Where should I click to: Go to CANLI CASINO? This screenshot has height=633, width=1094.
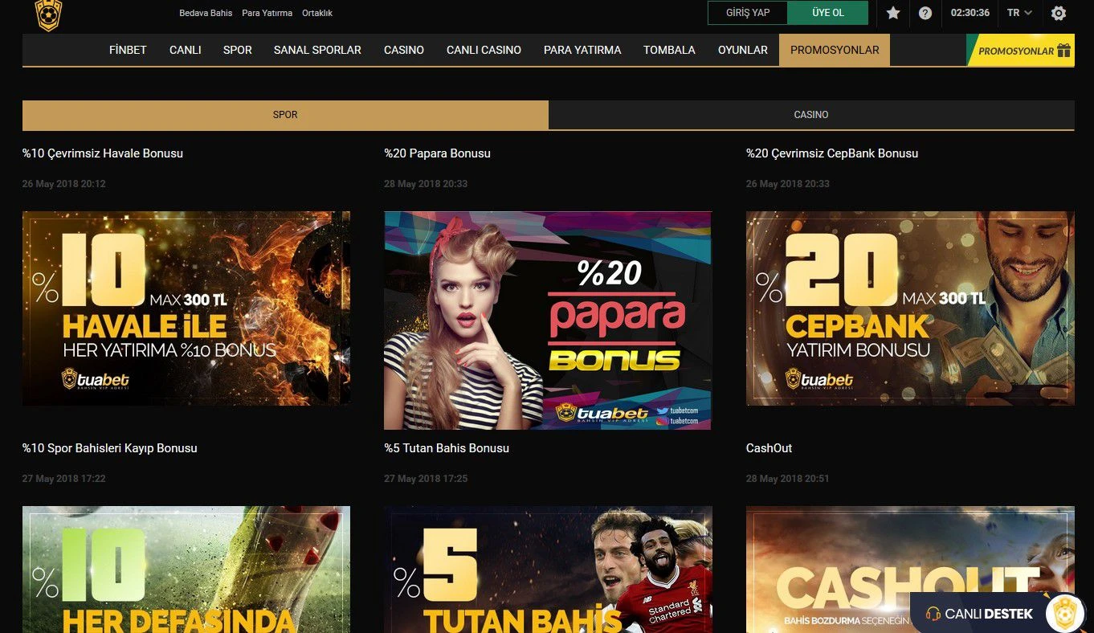tap(484, 50)
